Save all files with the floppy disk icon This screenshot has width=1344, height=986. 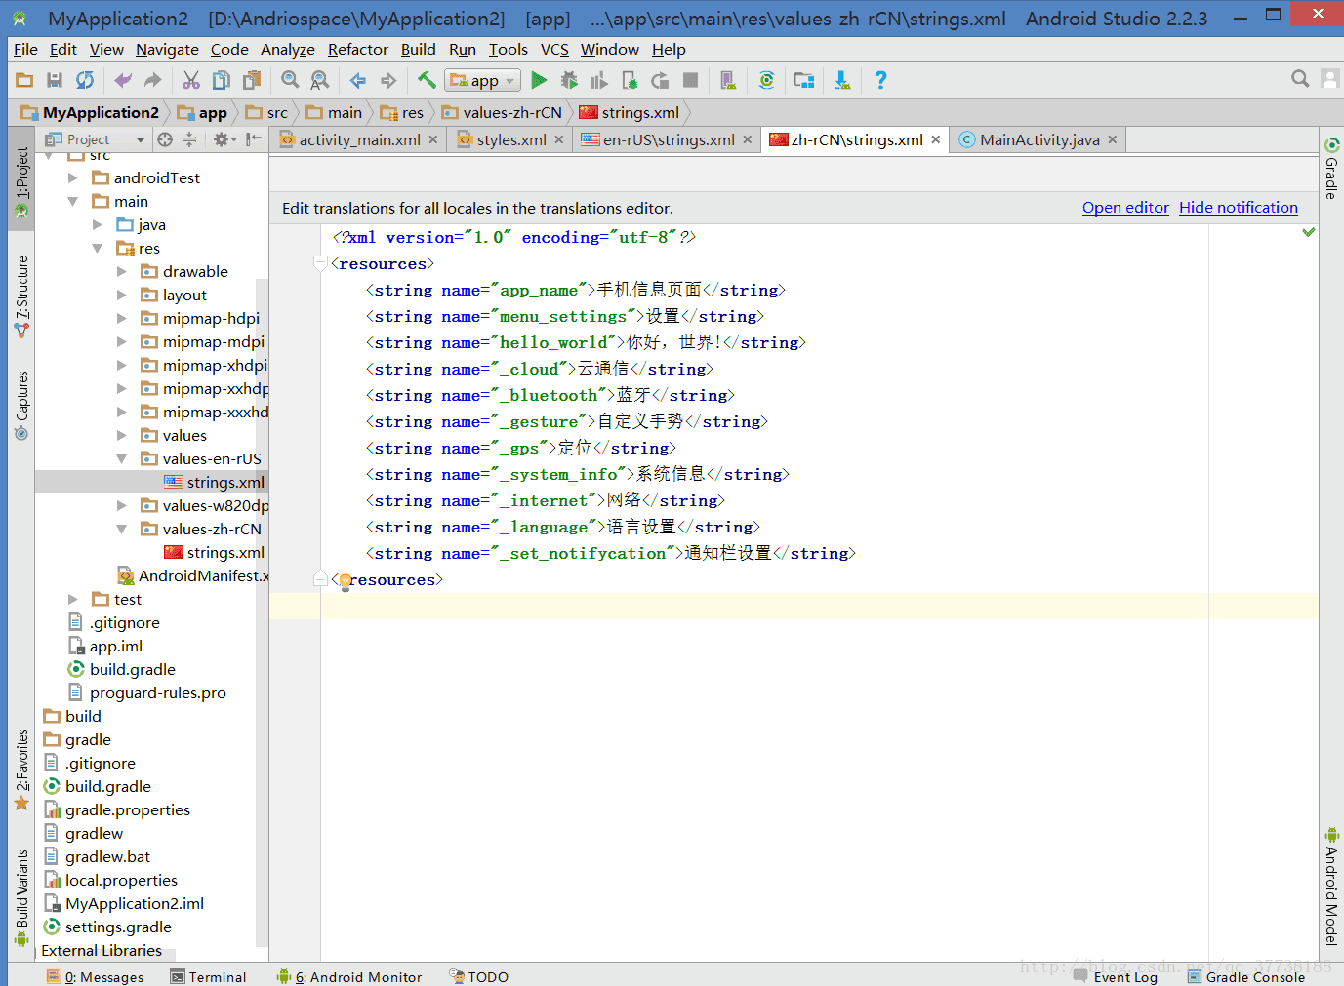coord(55,80)
